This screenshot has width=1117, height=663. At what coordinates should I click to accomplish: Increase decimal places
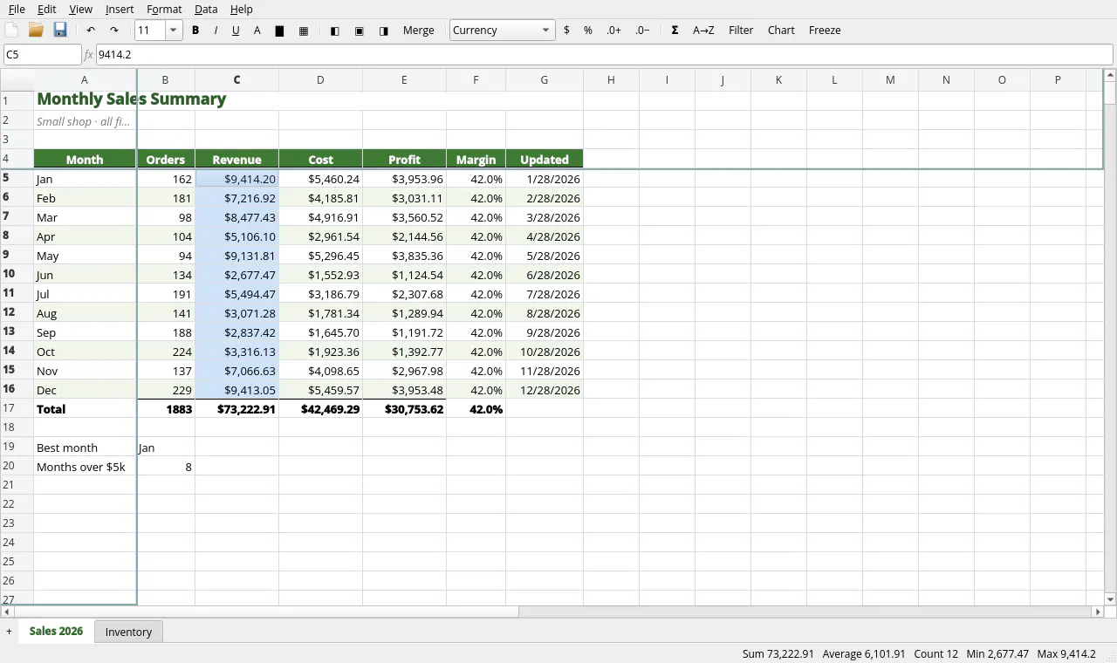(613, 31)
